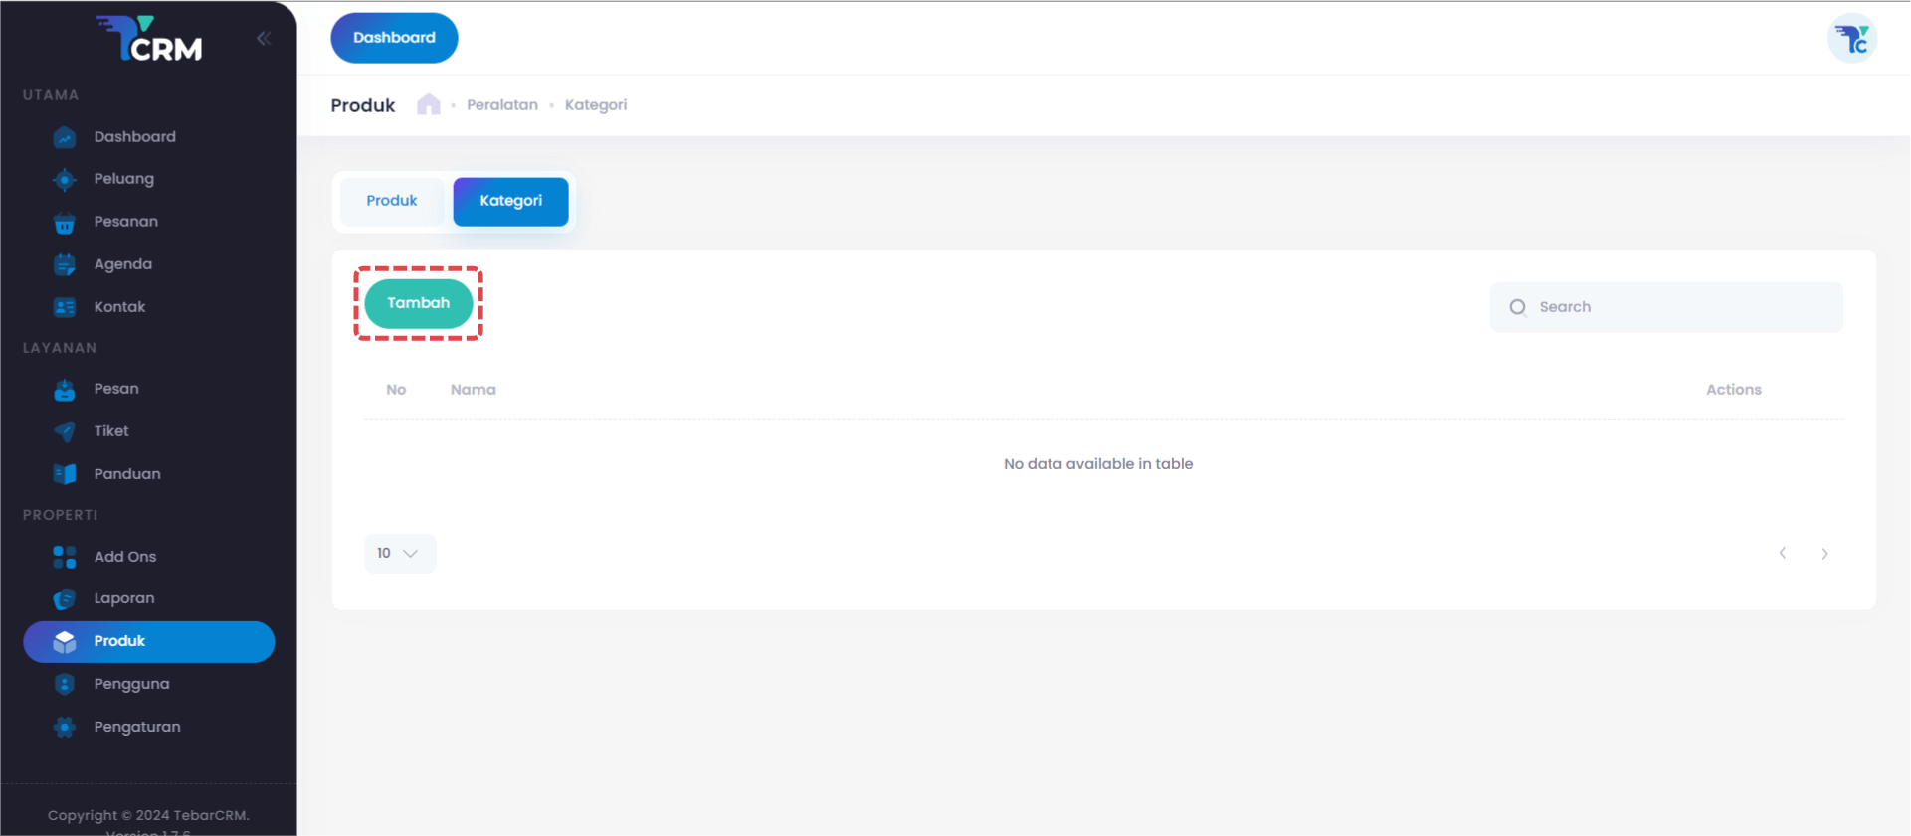Click the Pesanan basket icon
The height and width of the screenshot is (836, 1911).
click(x=65, y=223)
